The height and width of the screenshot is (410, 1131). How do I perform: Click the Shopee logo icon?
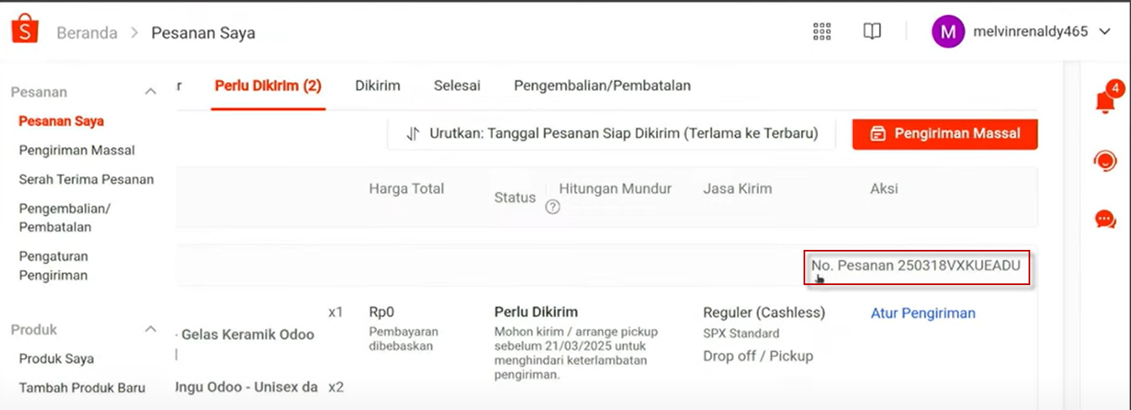[25, 32]
